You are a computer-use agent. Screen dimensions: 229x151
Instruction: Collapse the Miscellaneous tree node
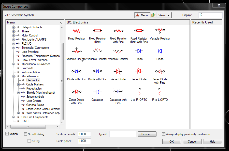click(x=14, y=76)
